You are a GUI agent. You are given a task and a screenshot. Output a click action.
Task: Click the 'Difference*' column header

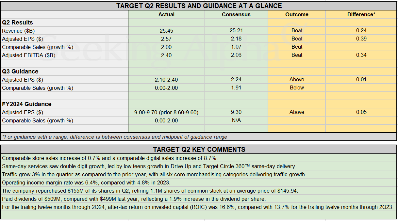coord(360,14)
